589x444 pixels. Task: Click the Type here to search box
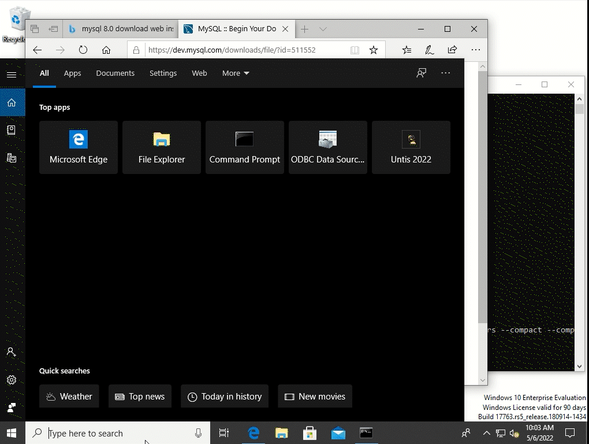click(x=104, y=433)
